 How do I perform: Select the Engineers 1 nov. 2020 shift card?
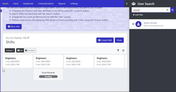pyautogui.click(x=18, y=61)
